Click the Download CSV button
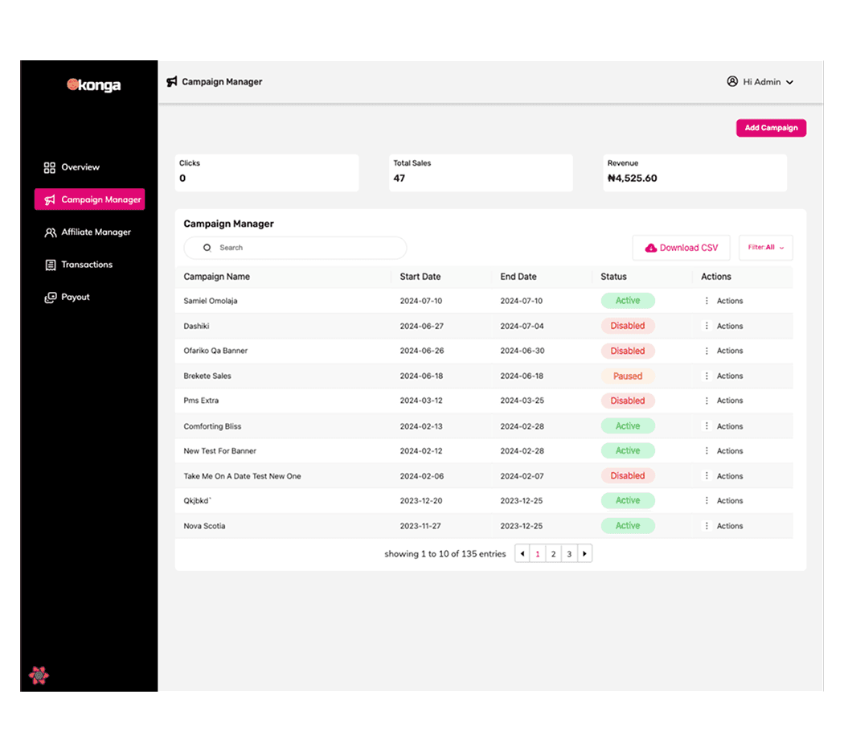Screen dimensions: 844x752 [x=681, y=248]
